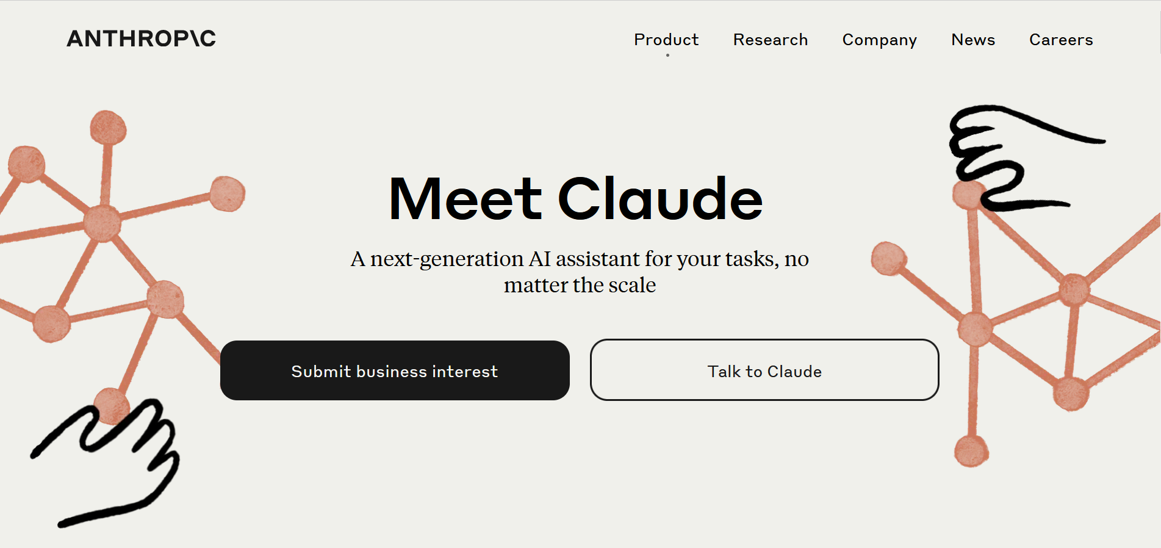Click the small dot under Product

(x=667, y=56)
